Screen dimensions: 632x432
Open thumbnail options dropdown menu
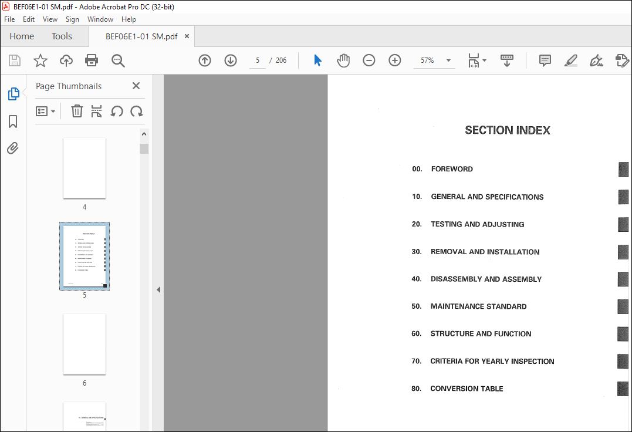point(45,111)
